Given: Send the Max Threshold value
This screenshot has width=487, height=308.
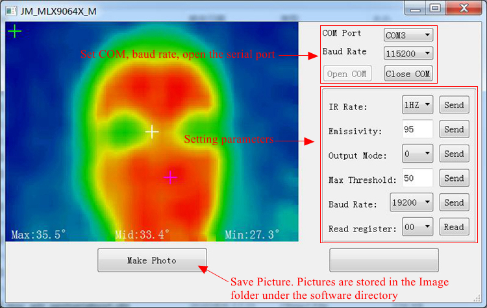Looking at the screenshot, I should click(454, 178).
